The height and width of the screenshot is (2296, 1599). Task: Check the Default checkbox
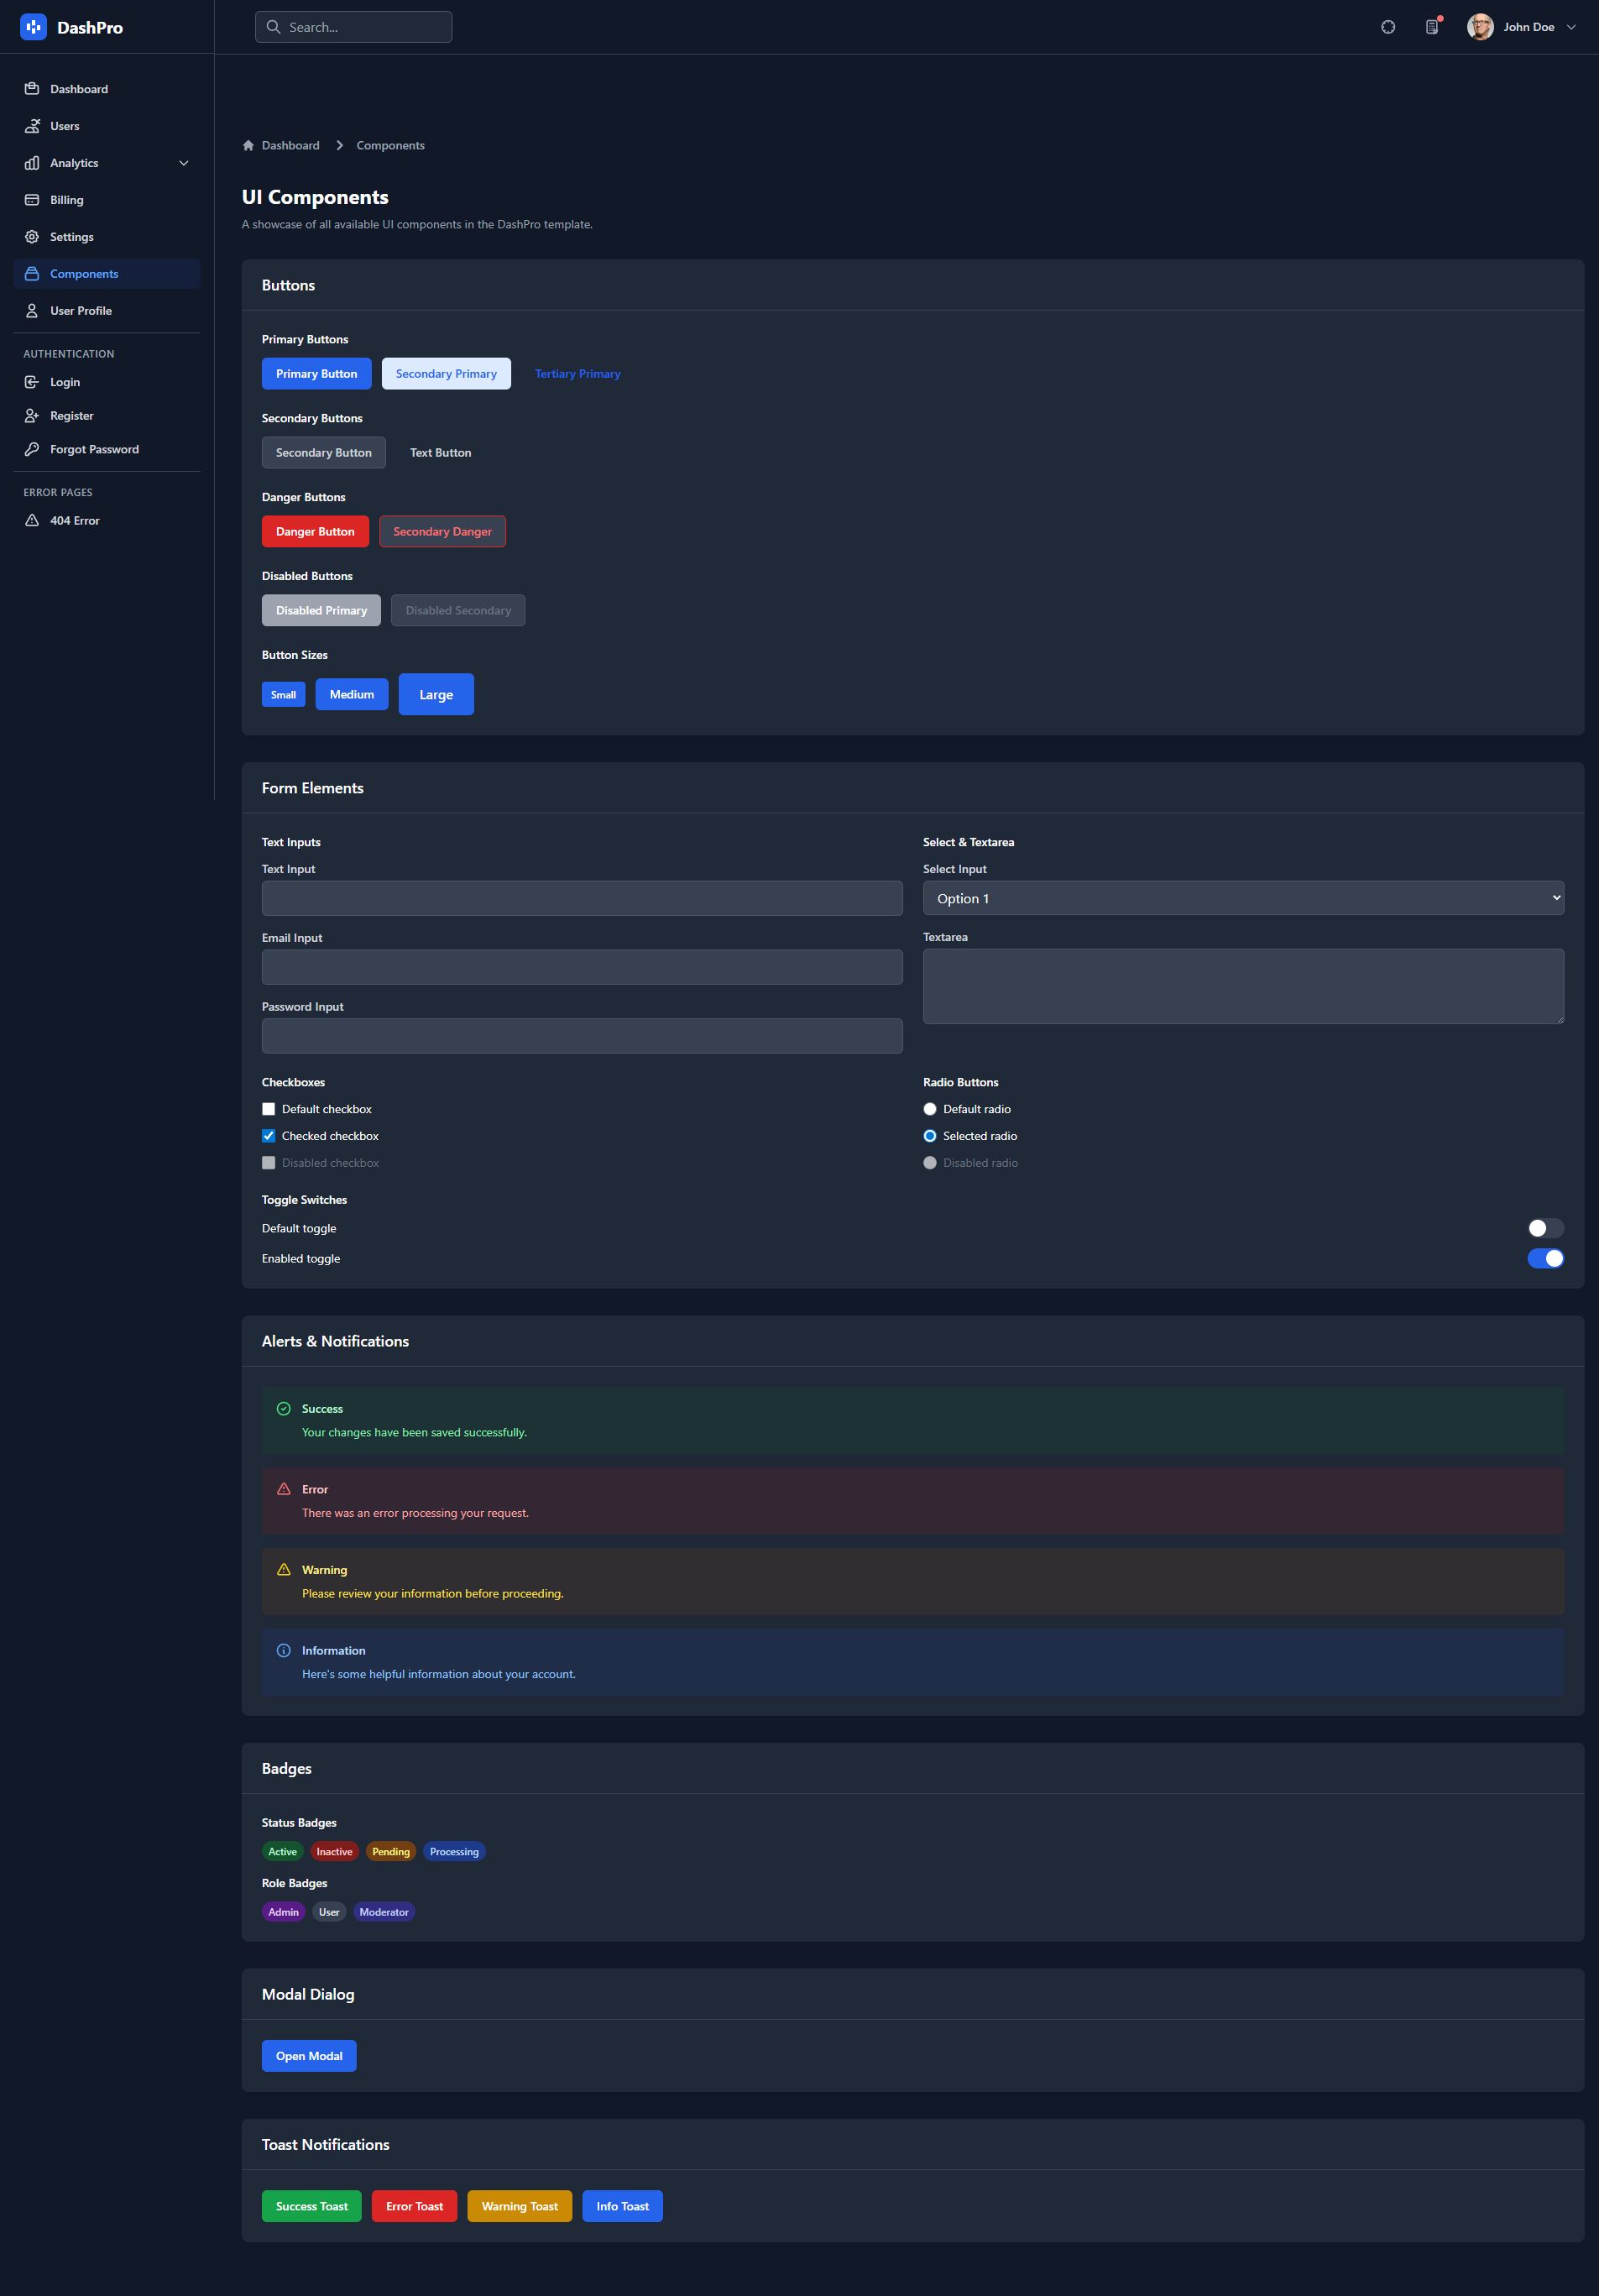[268, 1109]
